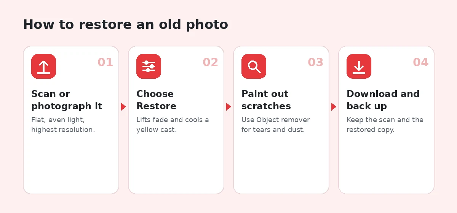Click the red arrow between steps 01 and 02
457x213 pixels.
[123, 107]
